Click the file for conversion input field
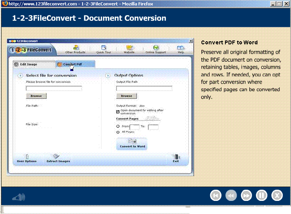The height and width of the screenshot is (214, 291). (x=54, y=88)
